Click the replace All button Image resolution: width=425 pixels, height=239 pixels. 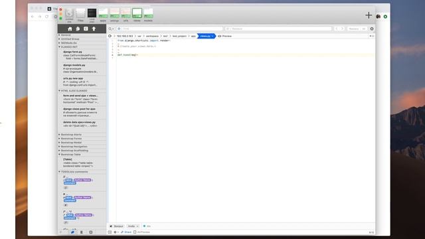(x=364, y=29)
